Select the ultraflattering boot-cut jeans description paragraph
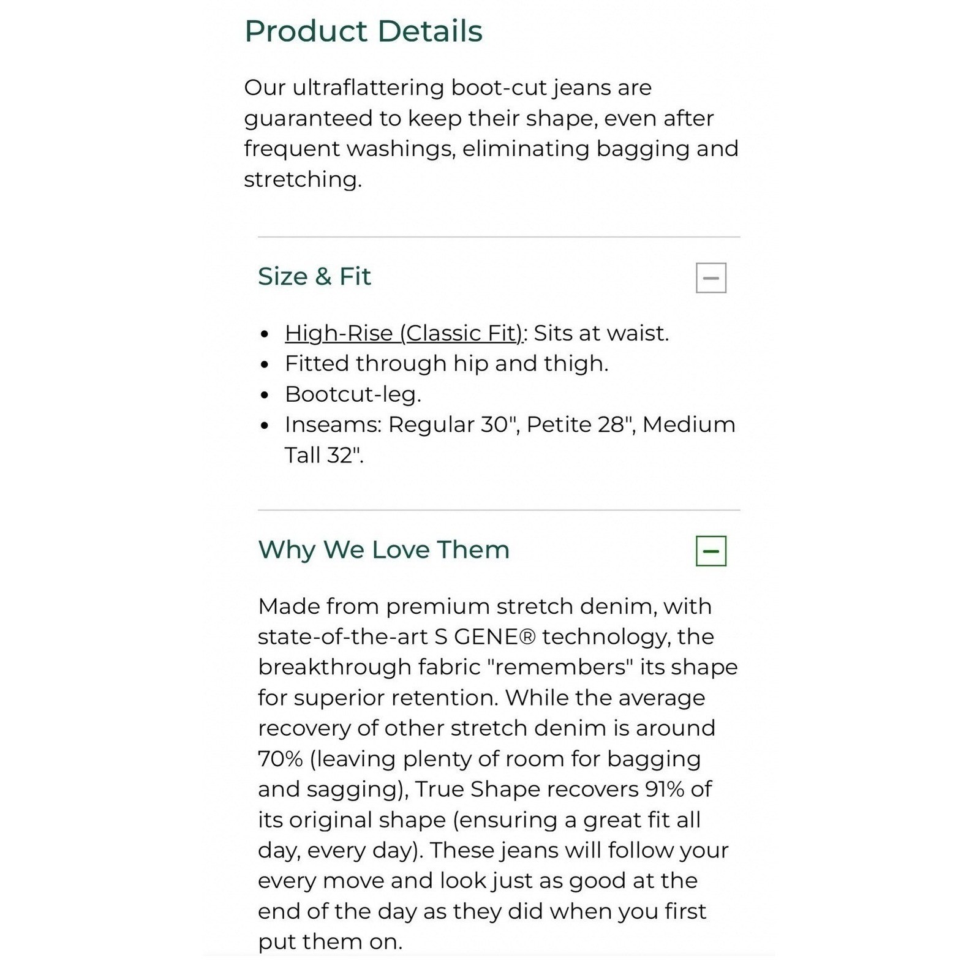The height and width of the screenshot is (980, 980). 491,133
